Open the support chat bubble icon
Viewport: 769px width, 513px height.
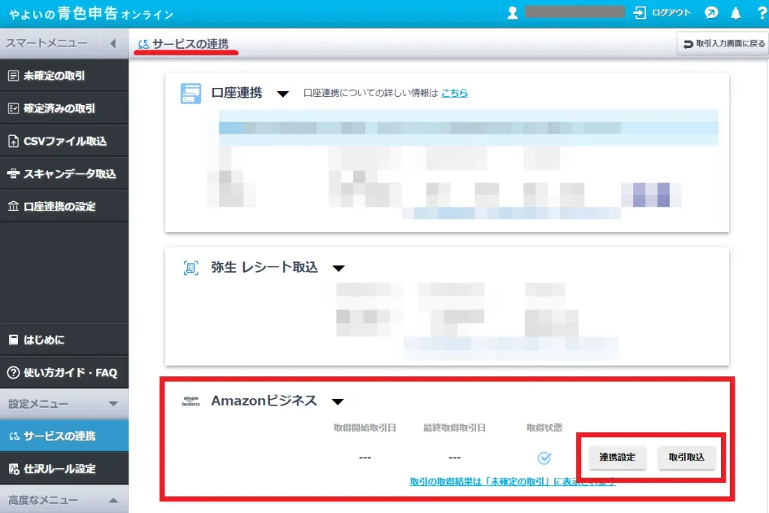coord(711,13)
